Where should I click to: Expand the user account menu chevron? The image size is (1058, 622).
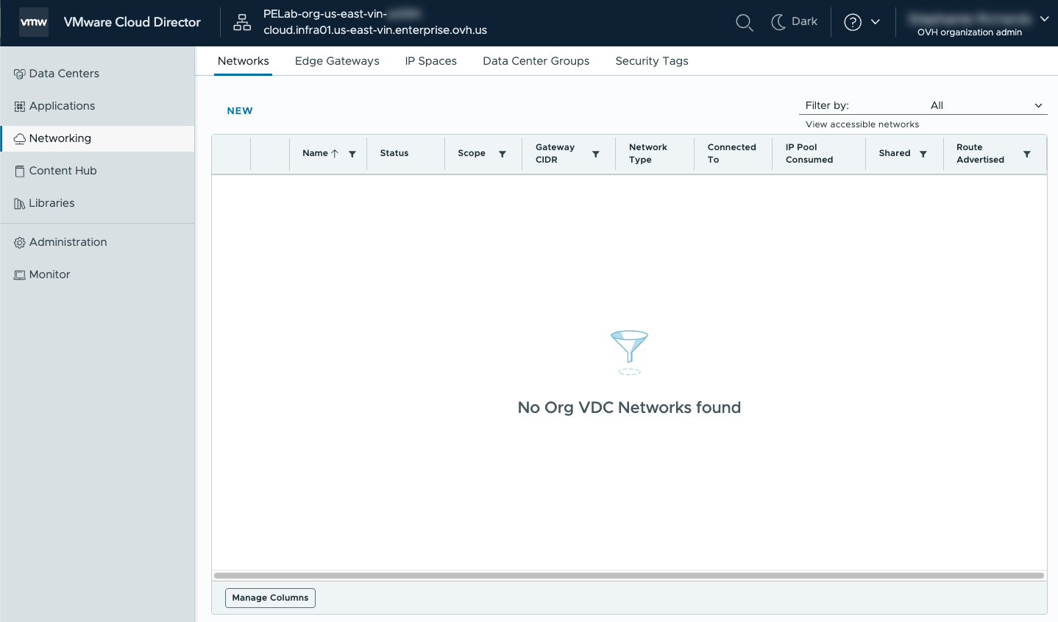pos(1045,18)
